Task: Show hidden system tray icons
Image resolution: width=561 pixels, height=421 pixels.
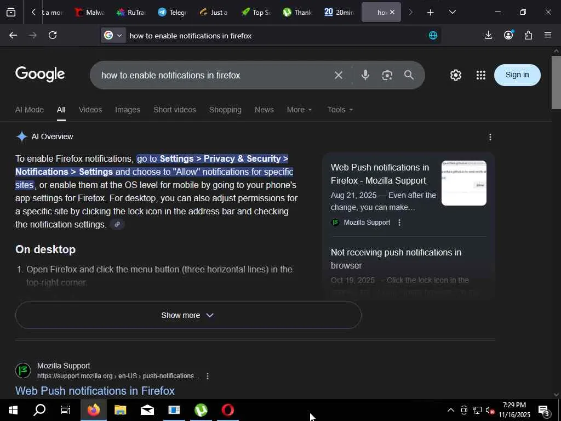Action: click(x=451, y=410)
